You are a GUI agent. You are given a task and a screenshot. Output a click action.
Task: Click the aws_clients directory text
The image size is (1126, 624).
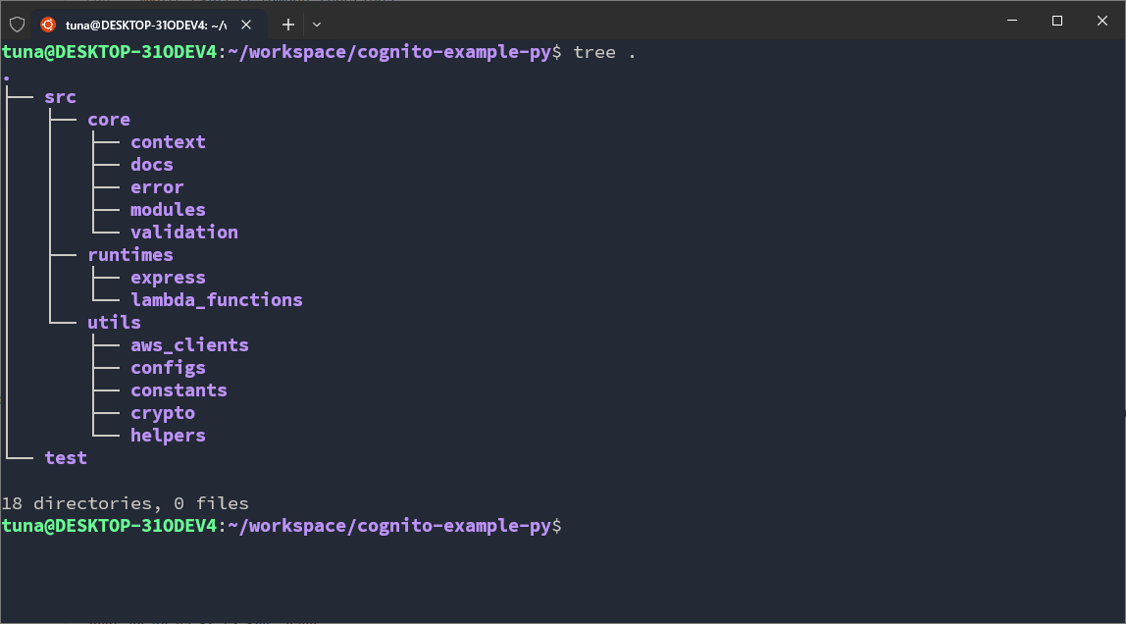tap(189, 345)
